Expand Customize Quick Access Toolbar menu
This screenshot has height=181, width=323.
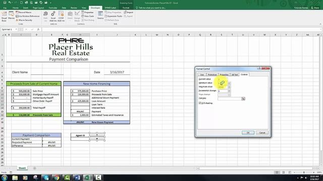[50, 3]
